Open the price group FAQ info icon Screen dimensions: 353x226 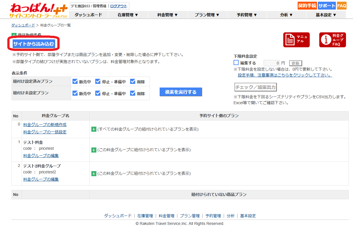332,40
